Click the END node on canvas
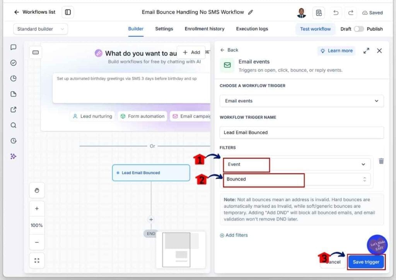The height and width of the screenshot is (280, 396). [151, 234]
